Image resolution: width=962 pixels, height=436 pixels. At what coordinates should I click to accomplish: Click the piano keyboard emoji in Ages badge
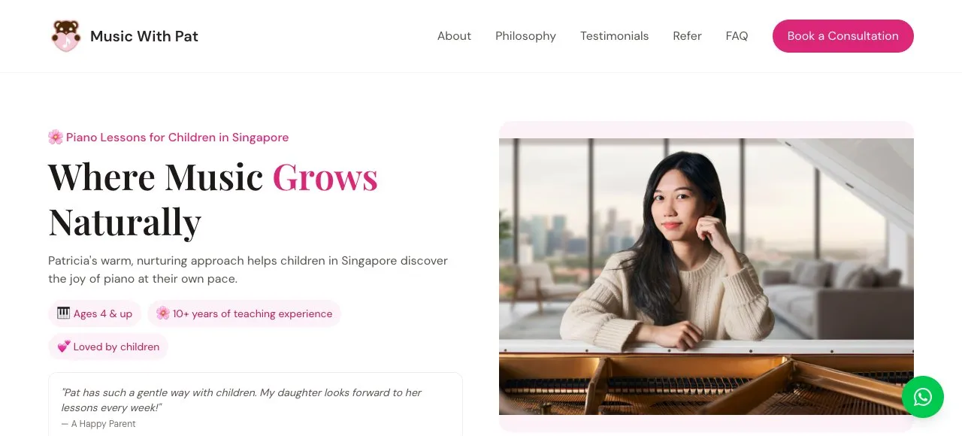(x=64, y=313)
